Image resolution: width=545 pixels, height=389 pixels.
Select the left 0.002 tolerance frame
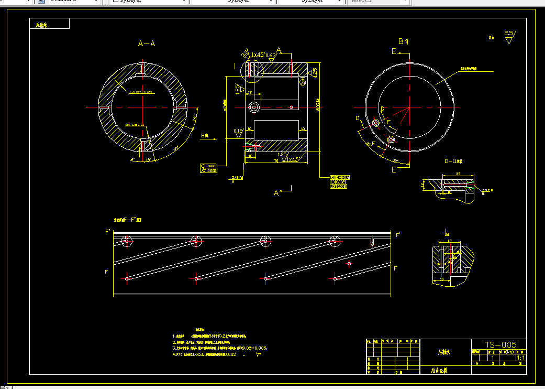208,166
